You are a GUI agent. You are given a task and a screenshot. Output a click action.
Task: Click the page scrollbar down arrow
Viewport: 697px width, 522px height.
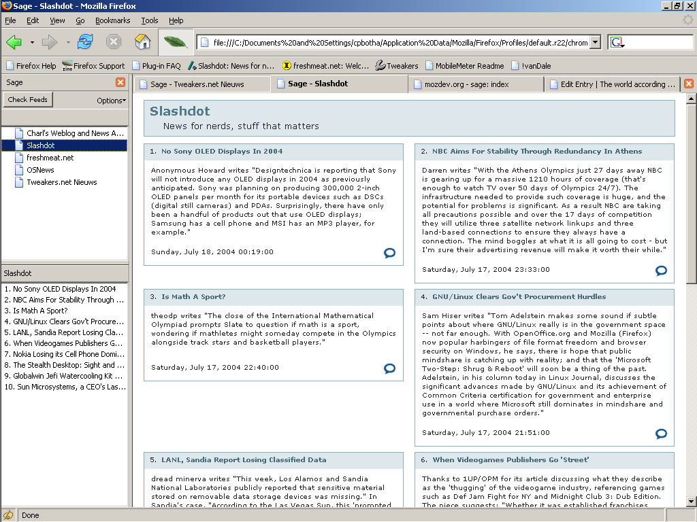pyautogui.click(x=691, y=502)
